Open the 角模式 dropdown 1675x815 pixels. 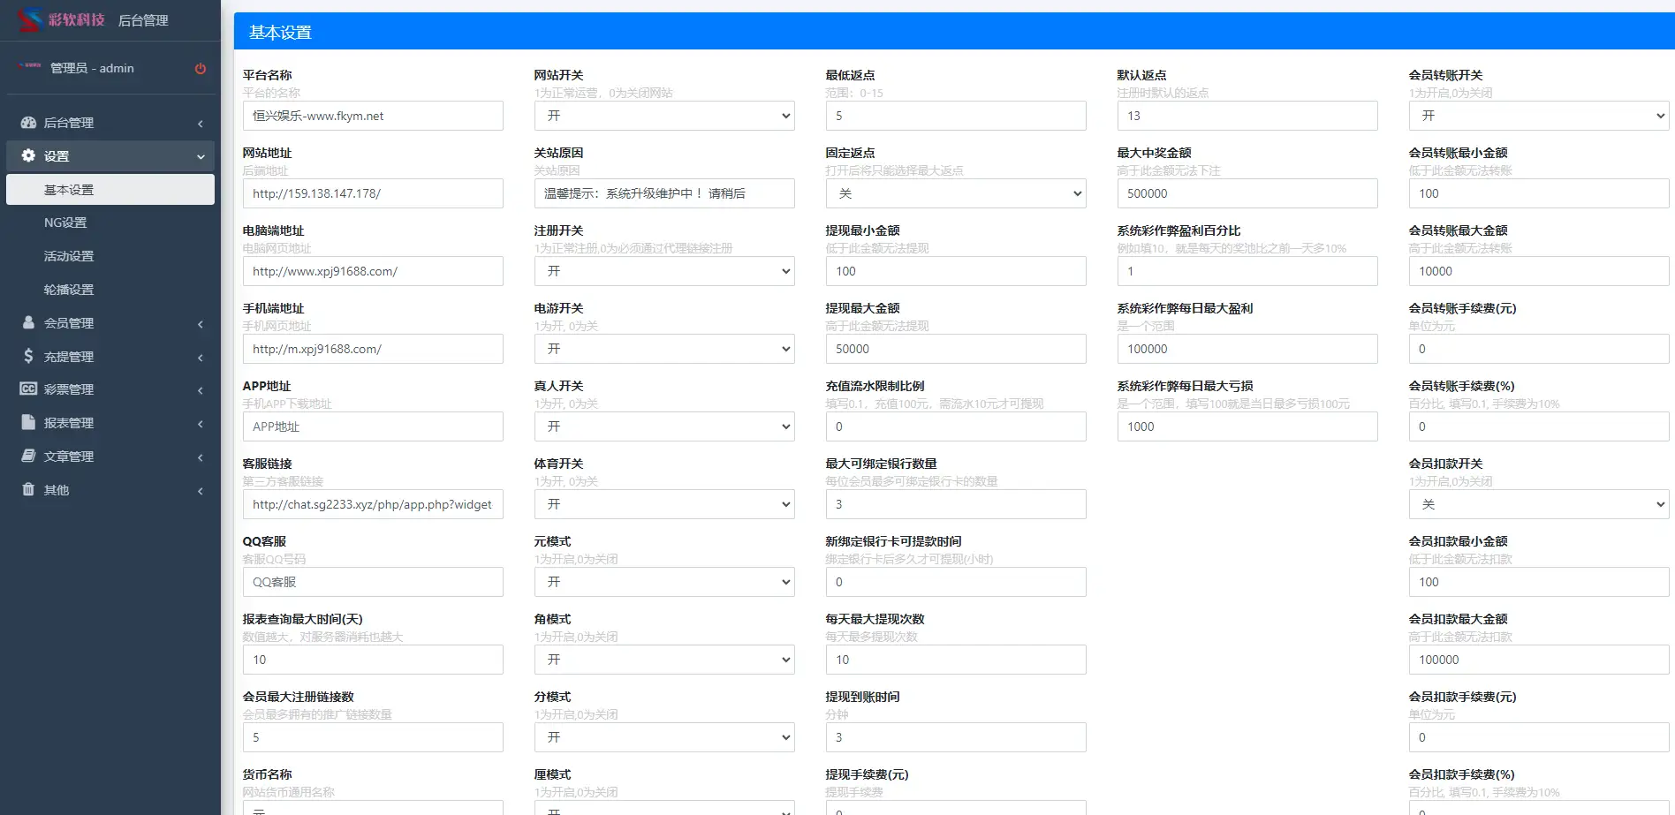click(664, 660)
